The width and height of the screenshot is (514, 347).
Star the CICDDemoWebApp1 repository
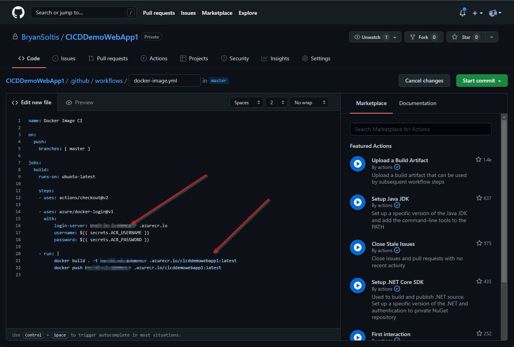pos(466,37)
